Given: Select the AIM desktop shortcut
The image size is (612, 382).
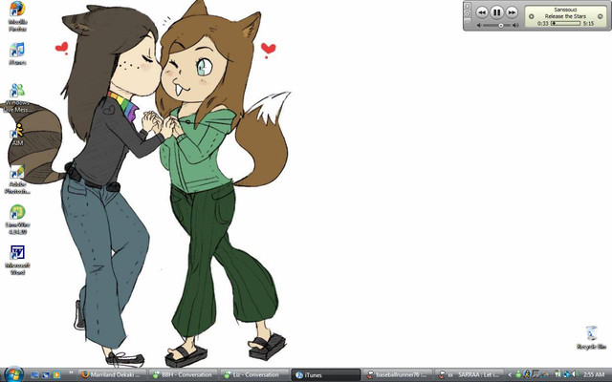Looking at the screenshot, I should (x=17, y=135).
